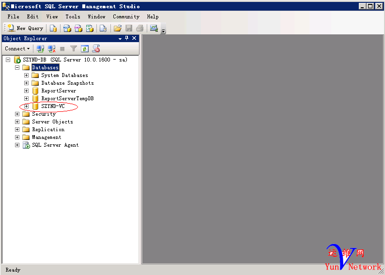Image resolution: width=385 pixels, height=275 pixels.
Task: Start an Analysis Services MDX query
Action: [x=67, y=29]
